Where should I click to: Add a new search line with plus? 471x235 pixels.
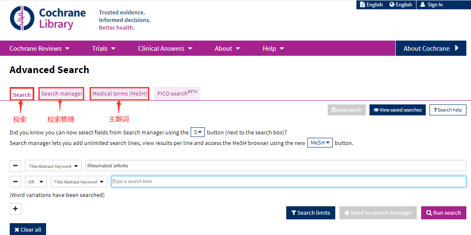(15, 209)
